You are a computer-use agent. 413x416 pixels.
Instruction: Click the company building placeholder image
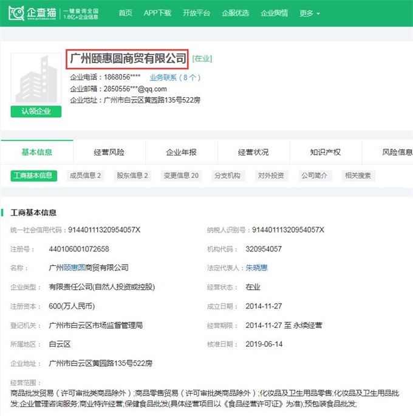(36, 80)
